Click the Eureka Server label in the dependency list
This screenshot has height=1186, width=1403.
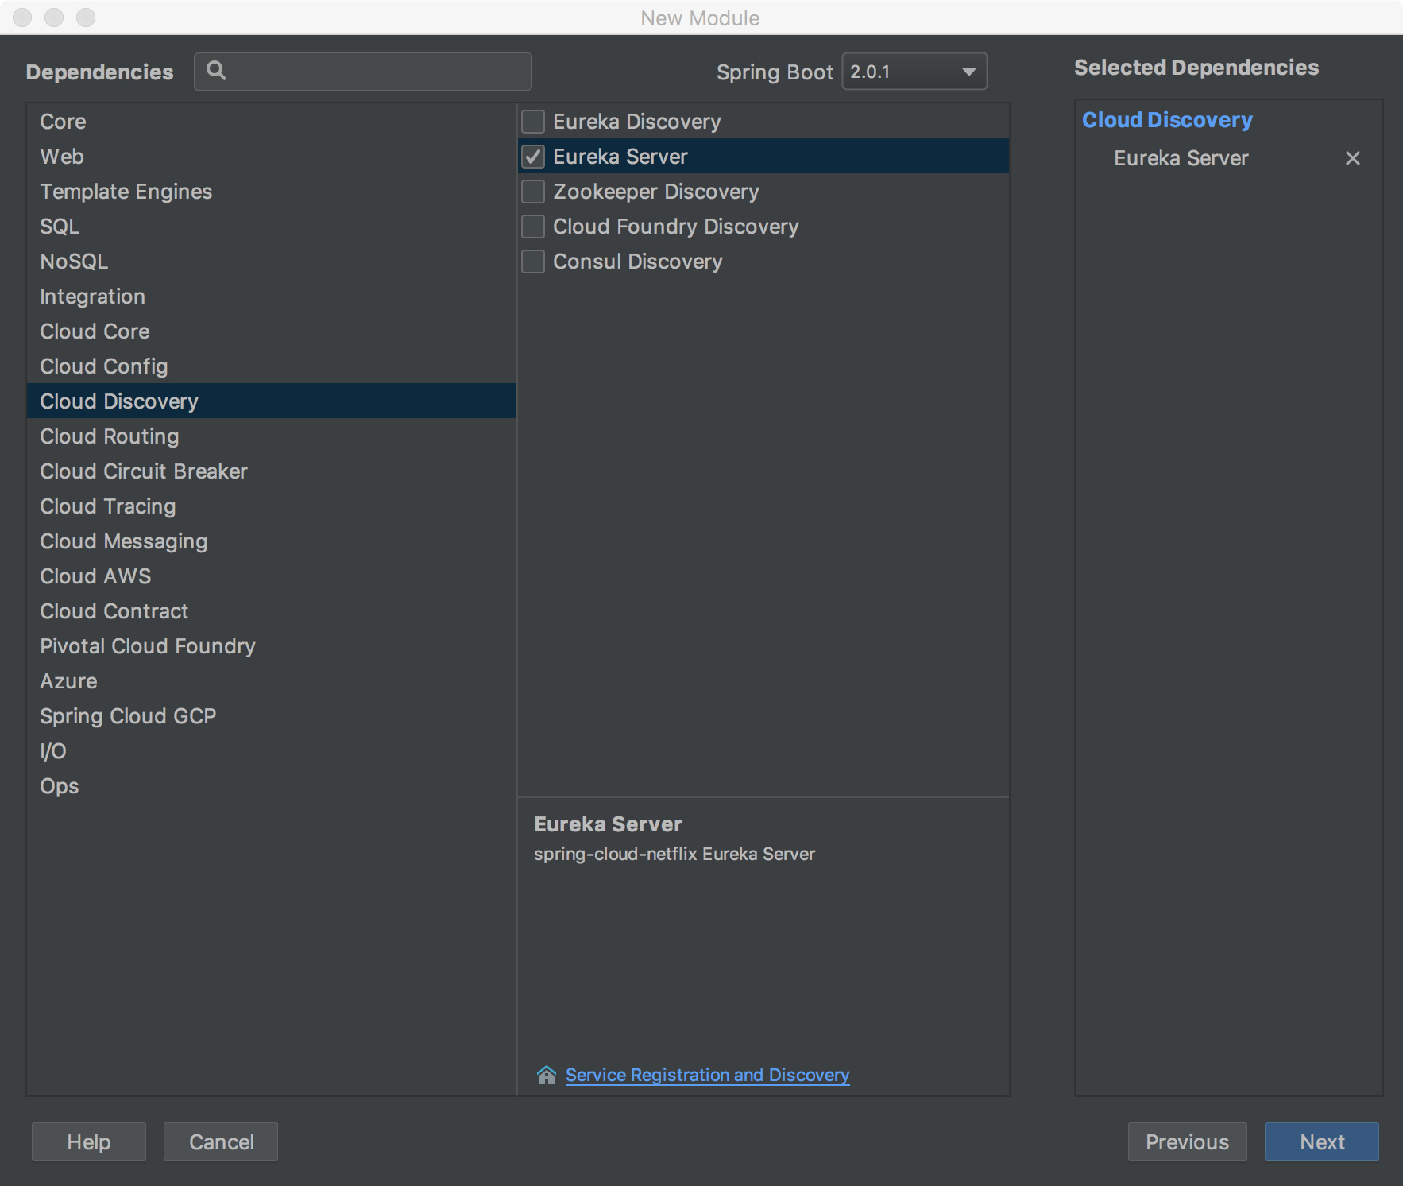[x=620, y=157]
